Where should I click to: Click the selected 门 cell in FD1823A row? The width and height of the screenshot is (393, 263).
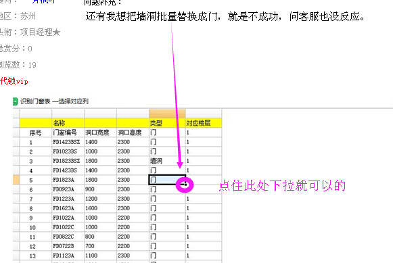point(167,180)
